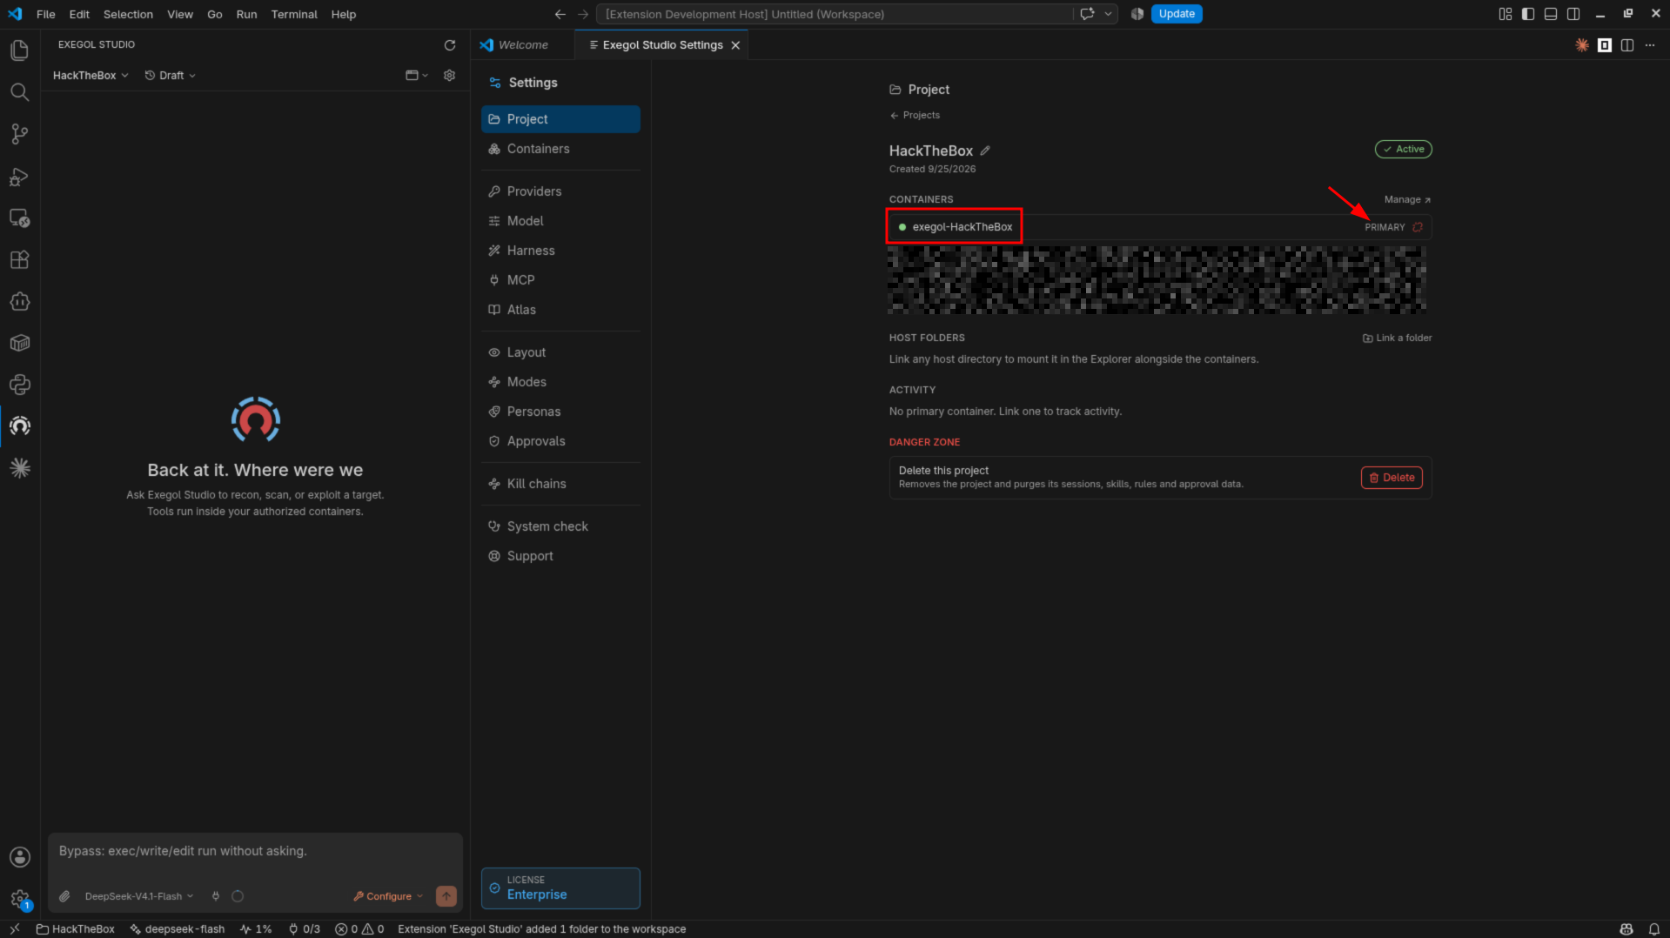Select the Exegol Studio activity bar icon

(x=19, y=426)
